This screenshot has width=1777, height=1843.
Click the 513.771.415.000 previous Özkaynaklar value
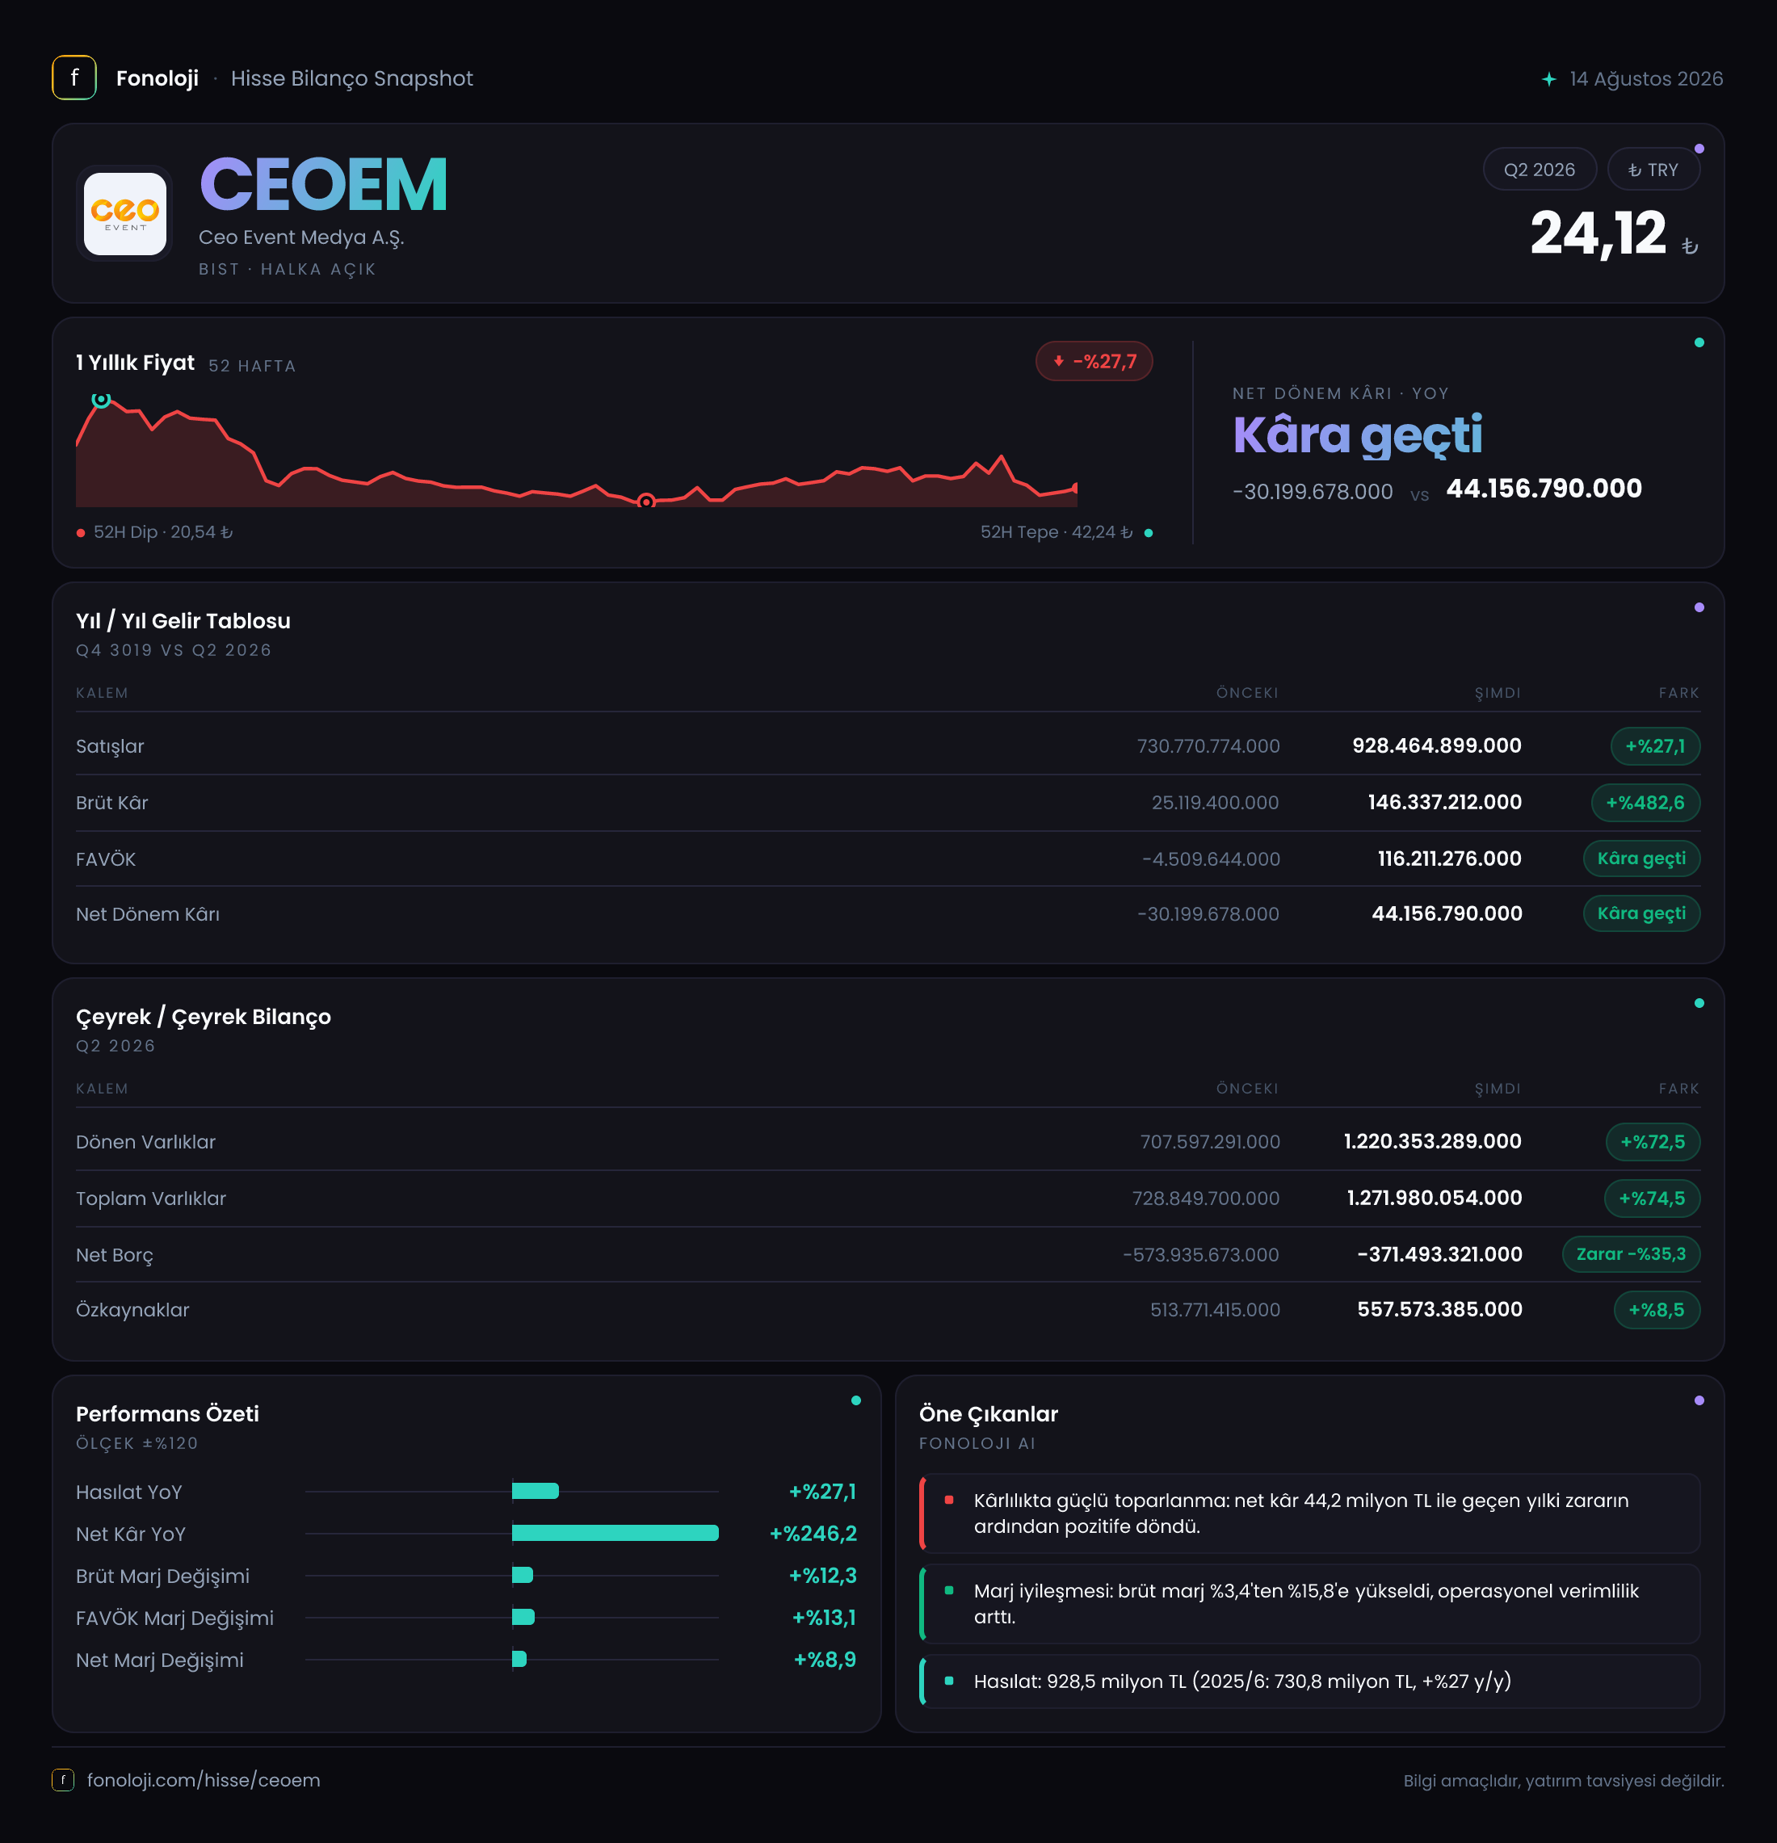(1215, 1310)
